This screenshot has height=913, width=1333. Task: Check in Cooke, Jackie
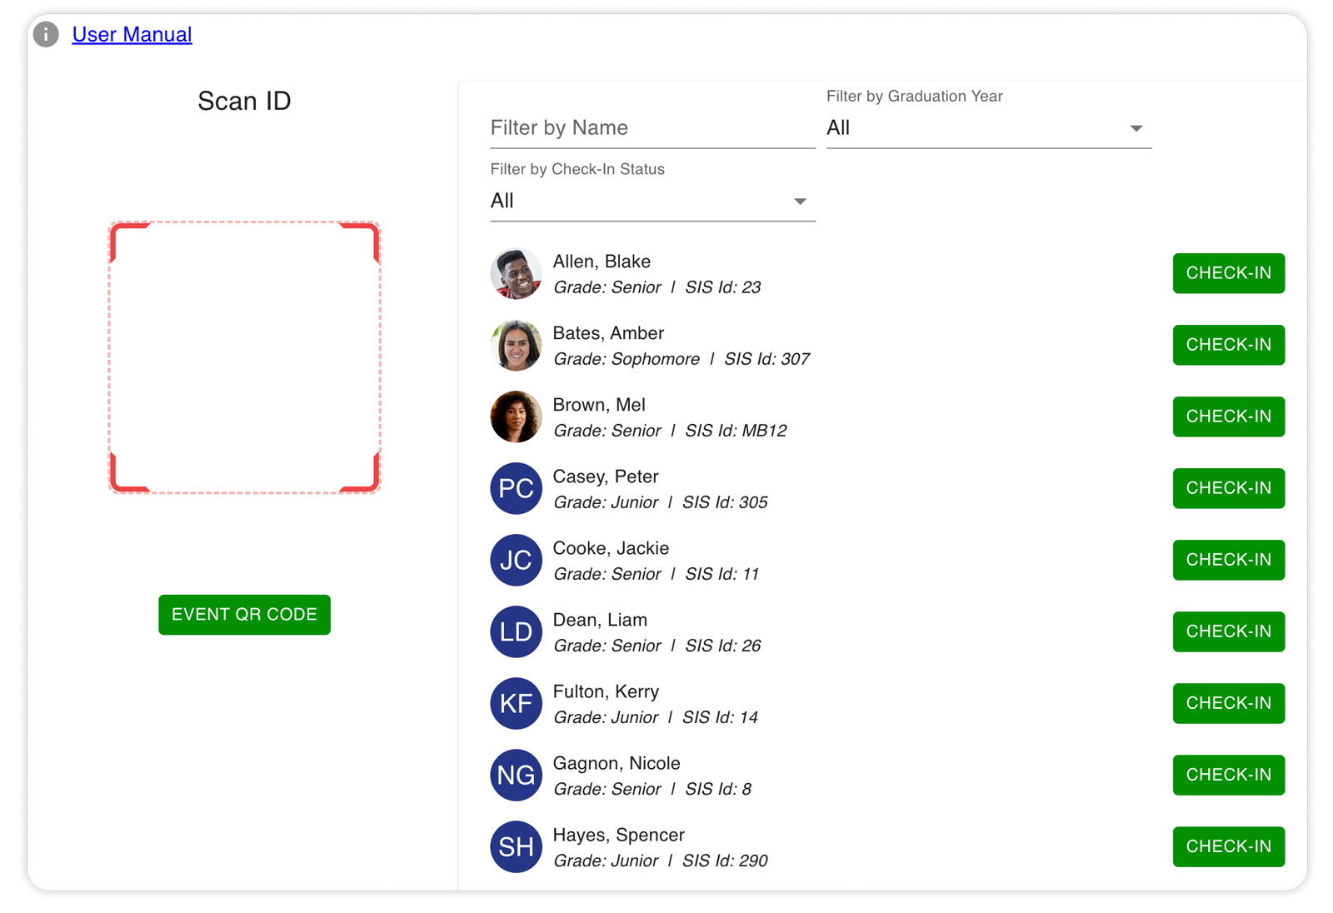[1228, 560]
